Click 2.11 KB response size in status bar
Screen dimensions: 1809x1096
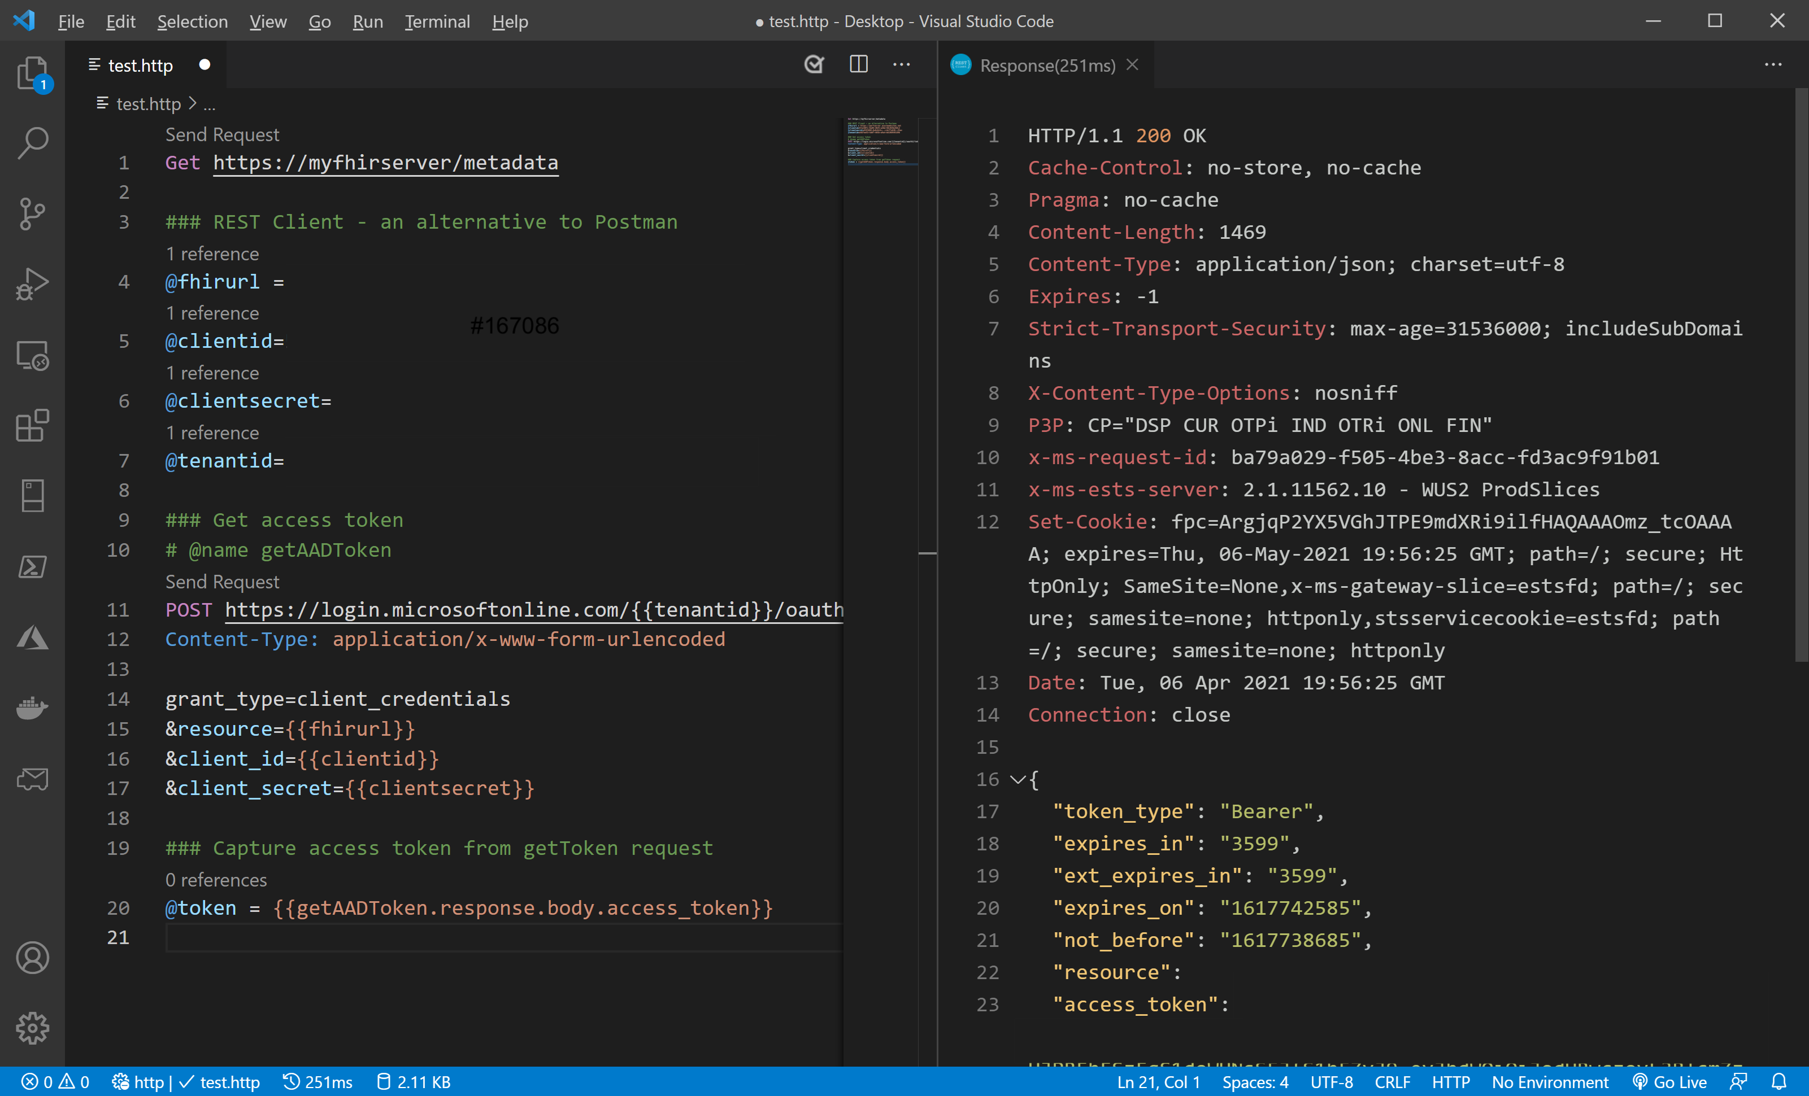(414, 1082)
